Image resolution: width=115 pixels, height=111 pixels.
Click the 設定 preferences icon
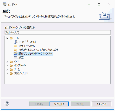pyautogui.click(x=15, y=58)
